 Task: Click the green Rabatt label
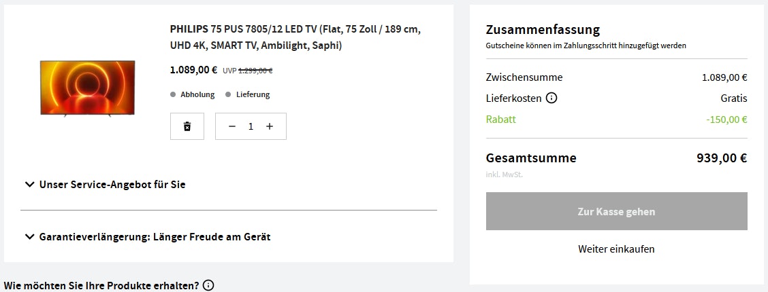tap(501, 120)
